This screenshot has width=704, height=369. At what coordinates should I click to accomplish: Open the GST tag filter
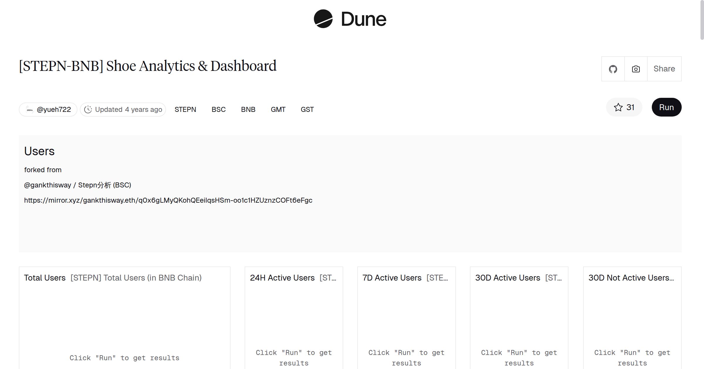tap(307, 109)
